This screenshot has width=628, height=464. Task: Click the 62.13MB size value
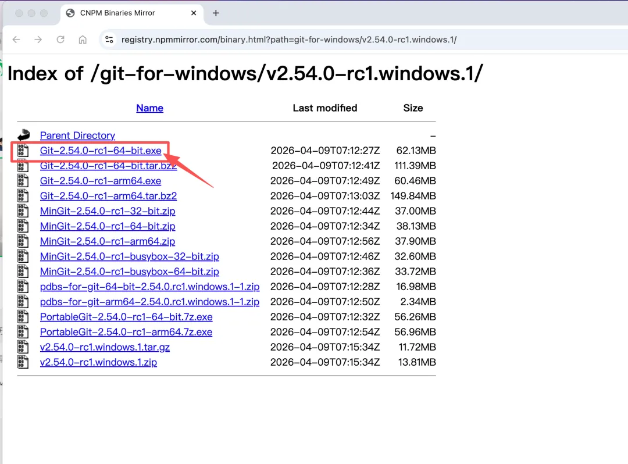[416, 151]
